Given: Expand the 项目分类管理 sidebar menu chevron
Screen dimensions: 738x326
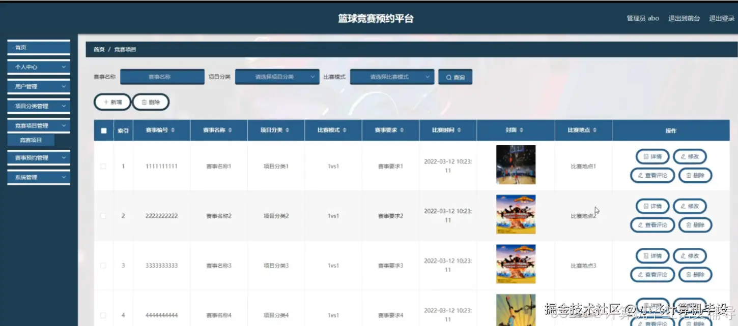Looking at the screenshot, I should [64, 106].
